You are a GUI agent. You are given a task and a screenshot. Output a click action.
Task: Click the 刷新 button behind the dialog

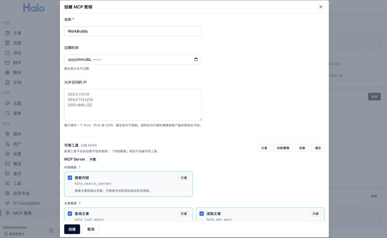pyautogui.click(x=374, y=196)
